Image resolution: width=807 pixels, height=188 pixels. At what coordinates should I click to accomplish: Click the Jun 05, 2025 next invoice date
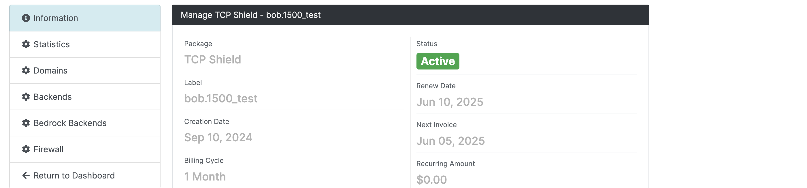tap(450, 141)
